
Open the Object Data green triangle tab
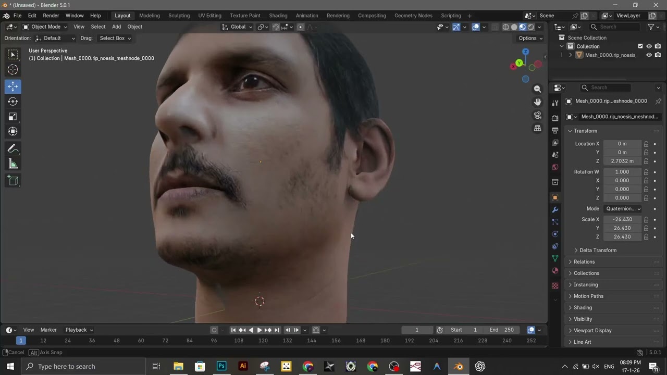pos(555,259)
